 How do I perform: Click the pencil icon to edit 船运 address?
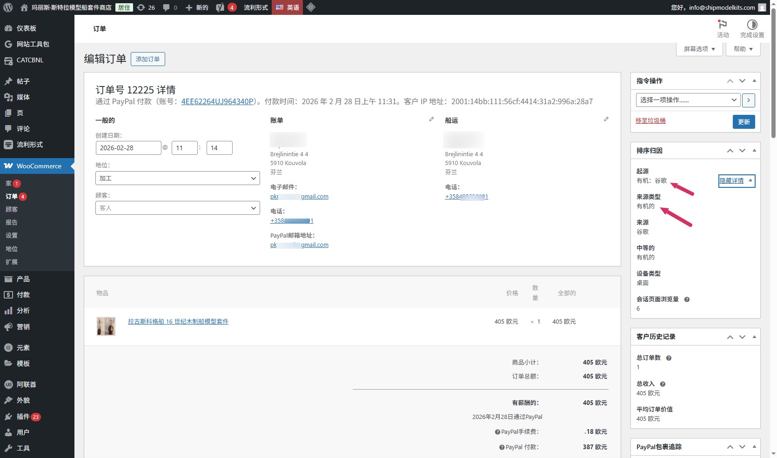pos(606,119)
